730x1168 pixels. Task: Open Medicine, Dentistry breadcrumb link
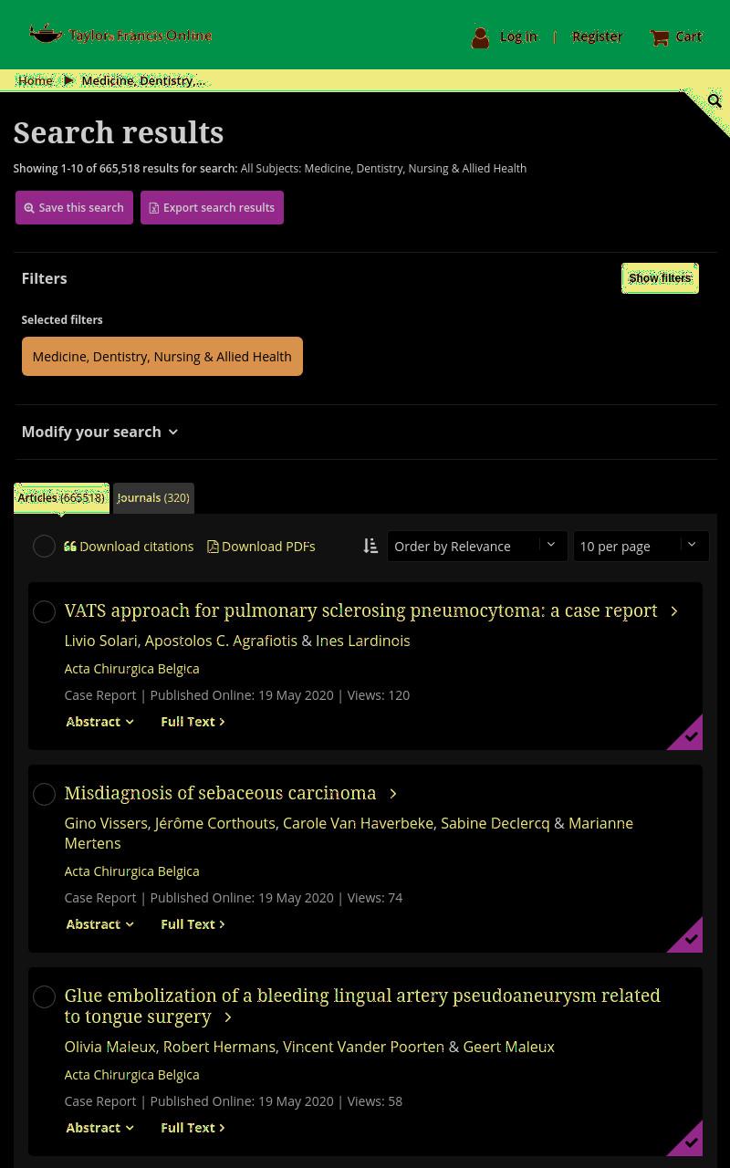click(143, 80)
